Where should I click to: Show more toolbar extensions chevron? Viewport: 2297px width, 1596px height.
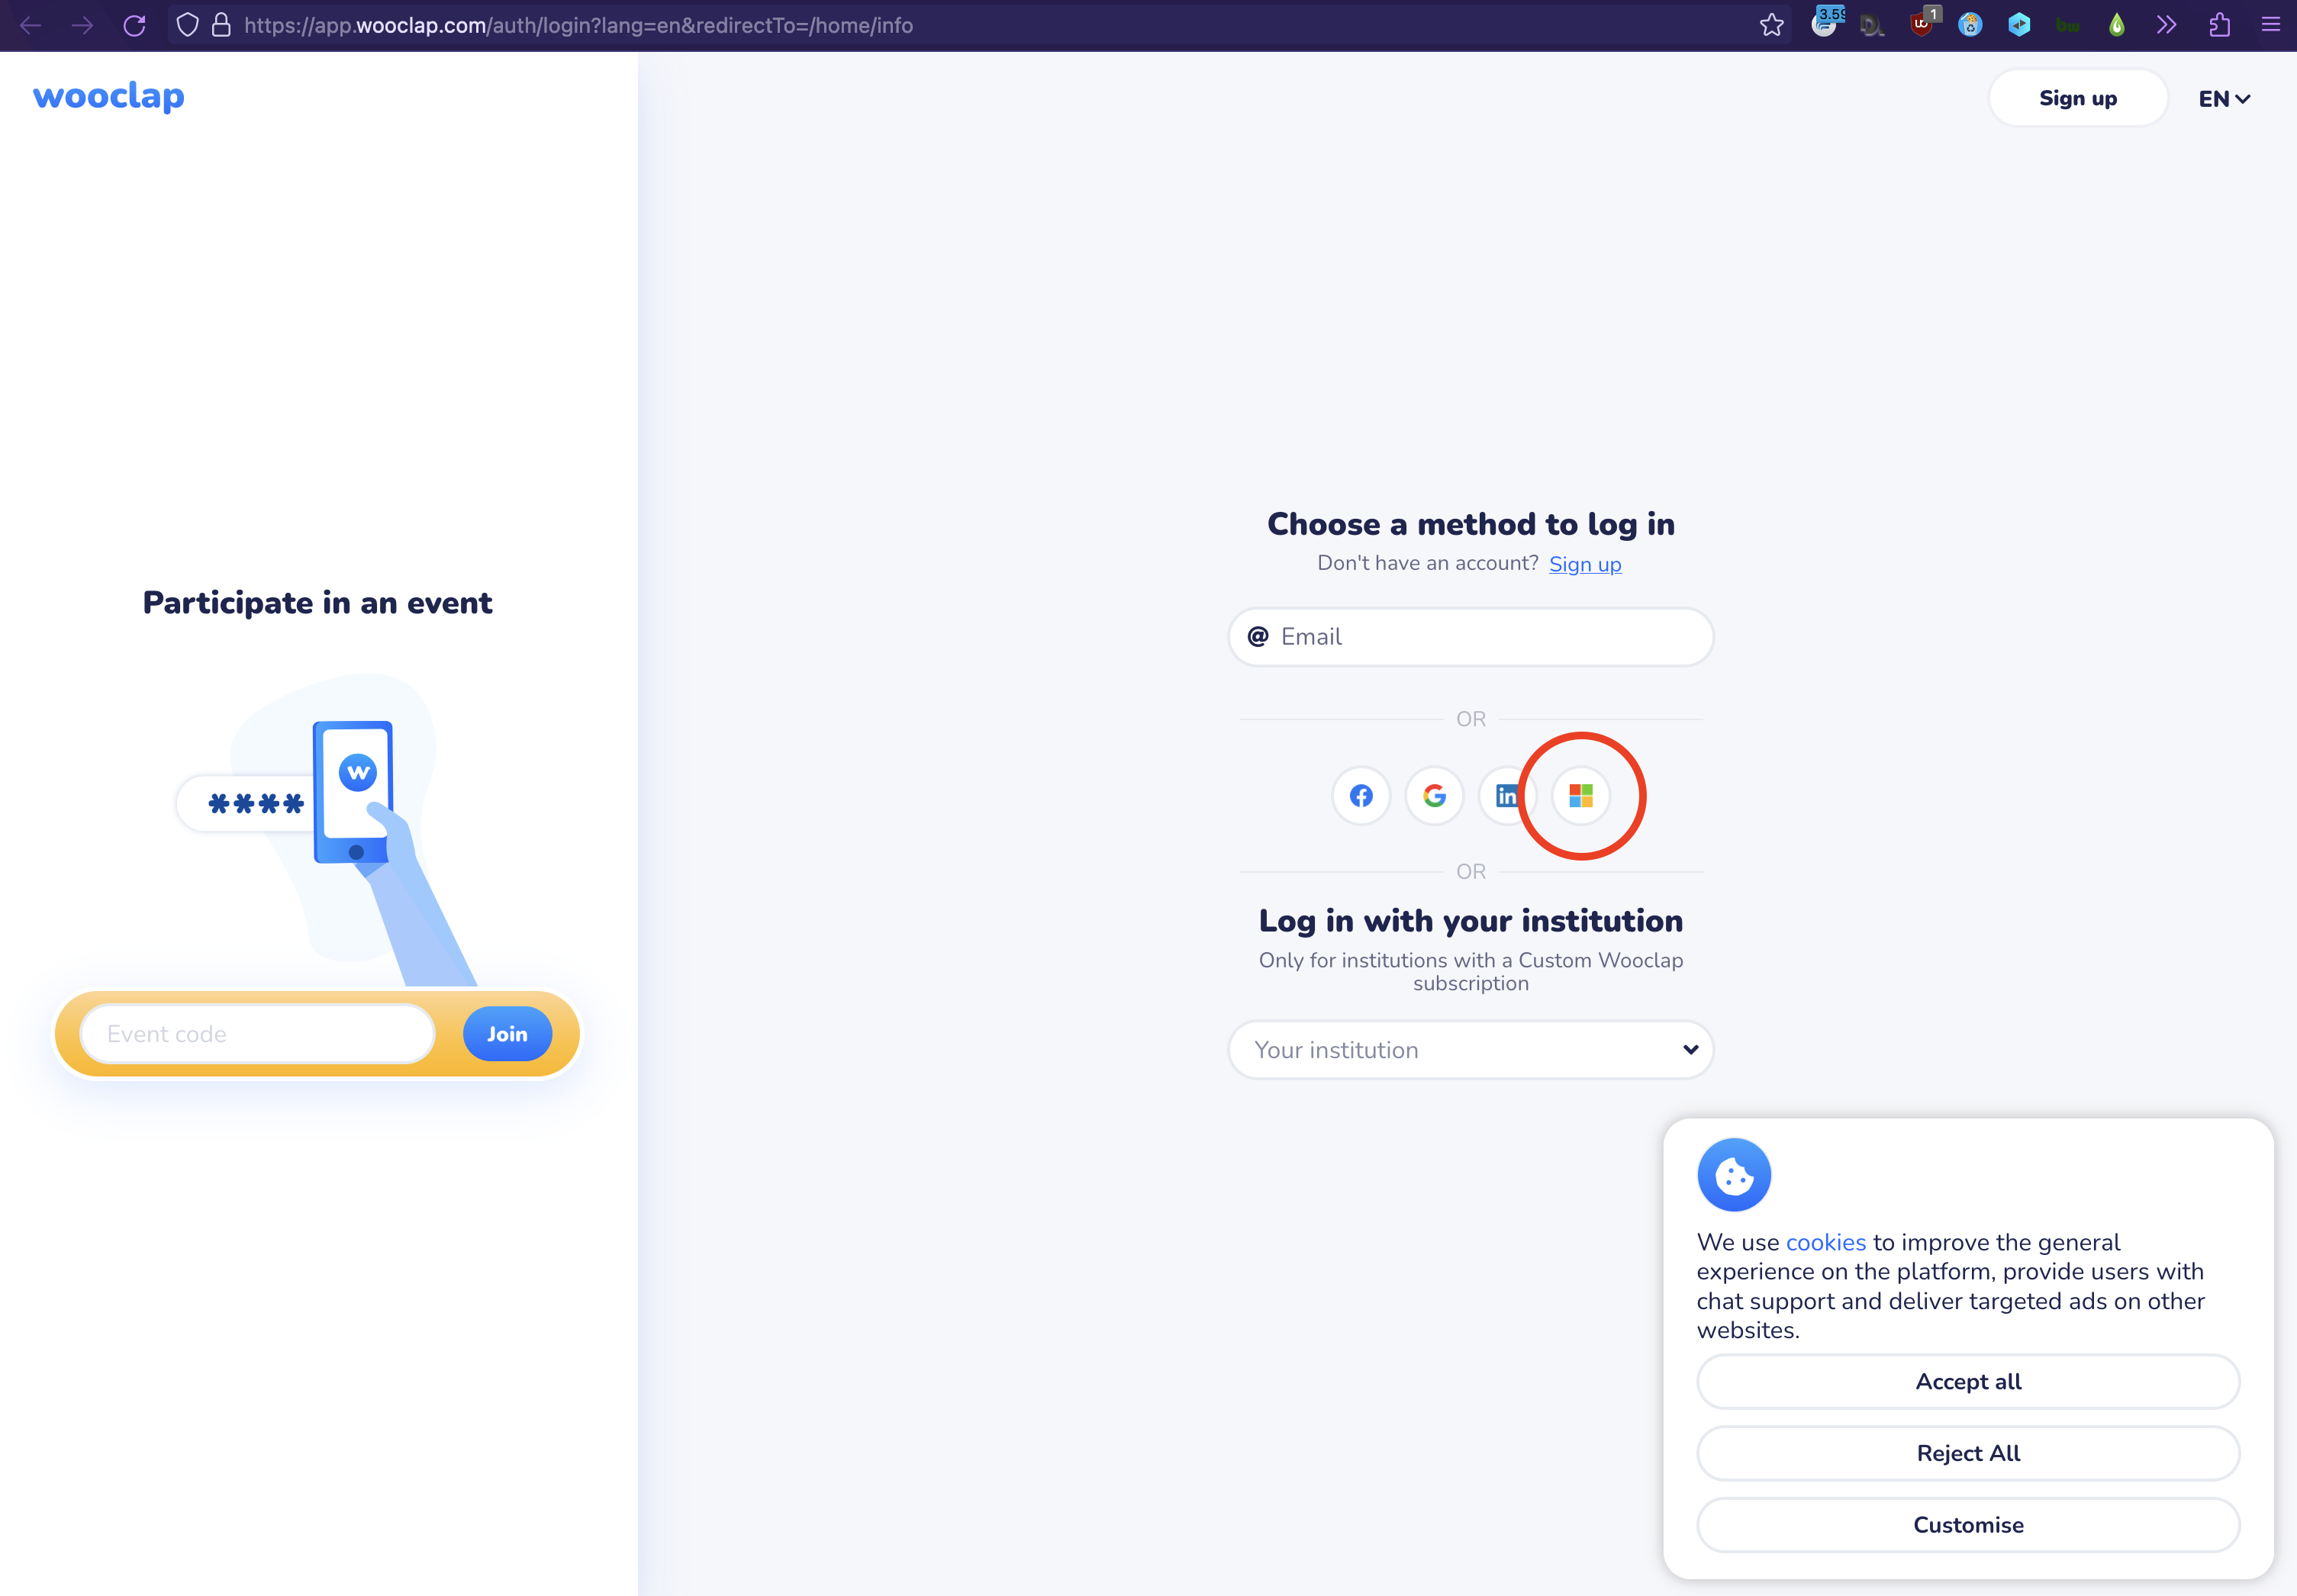click(x=2166, y=25)
